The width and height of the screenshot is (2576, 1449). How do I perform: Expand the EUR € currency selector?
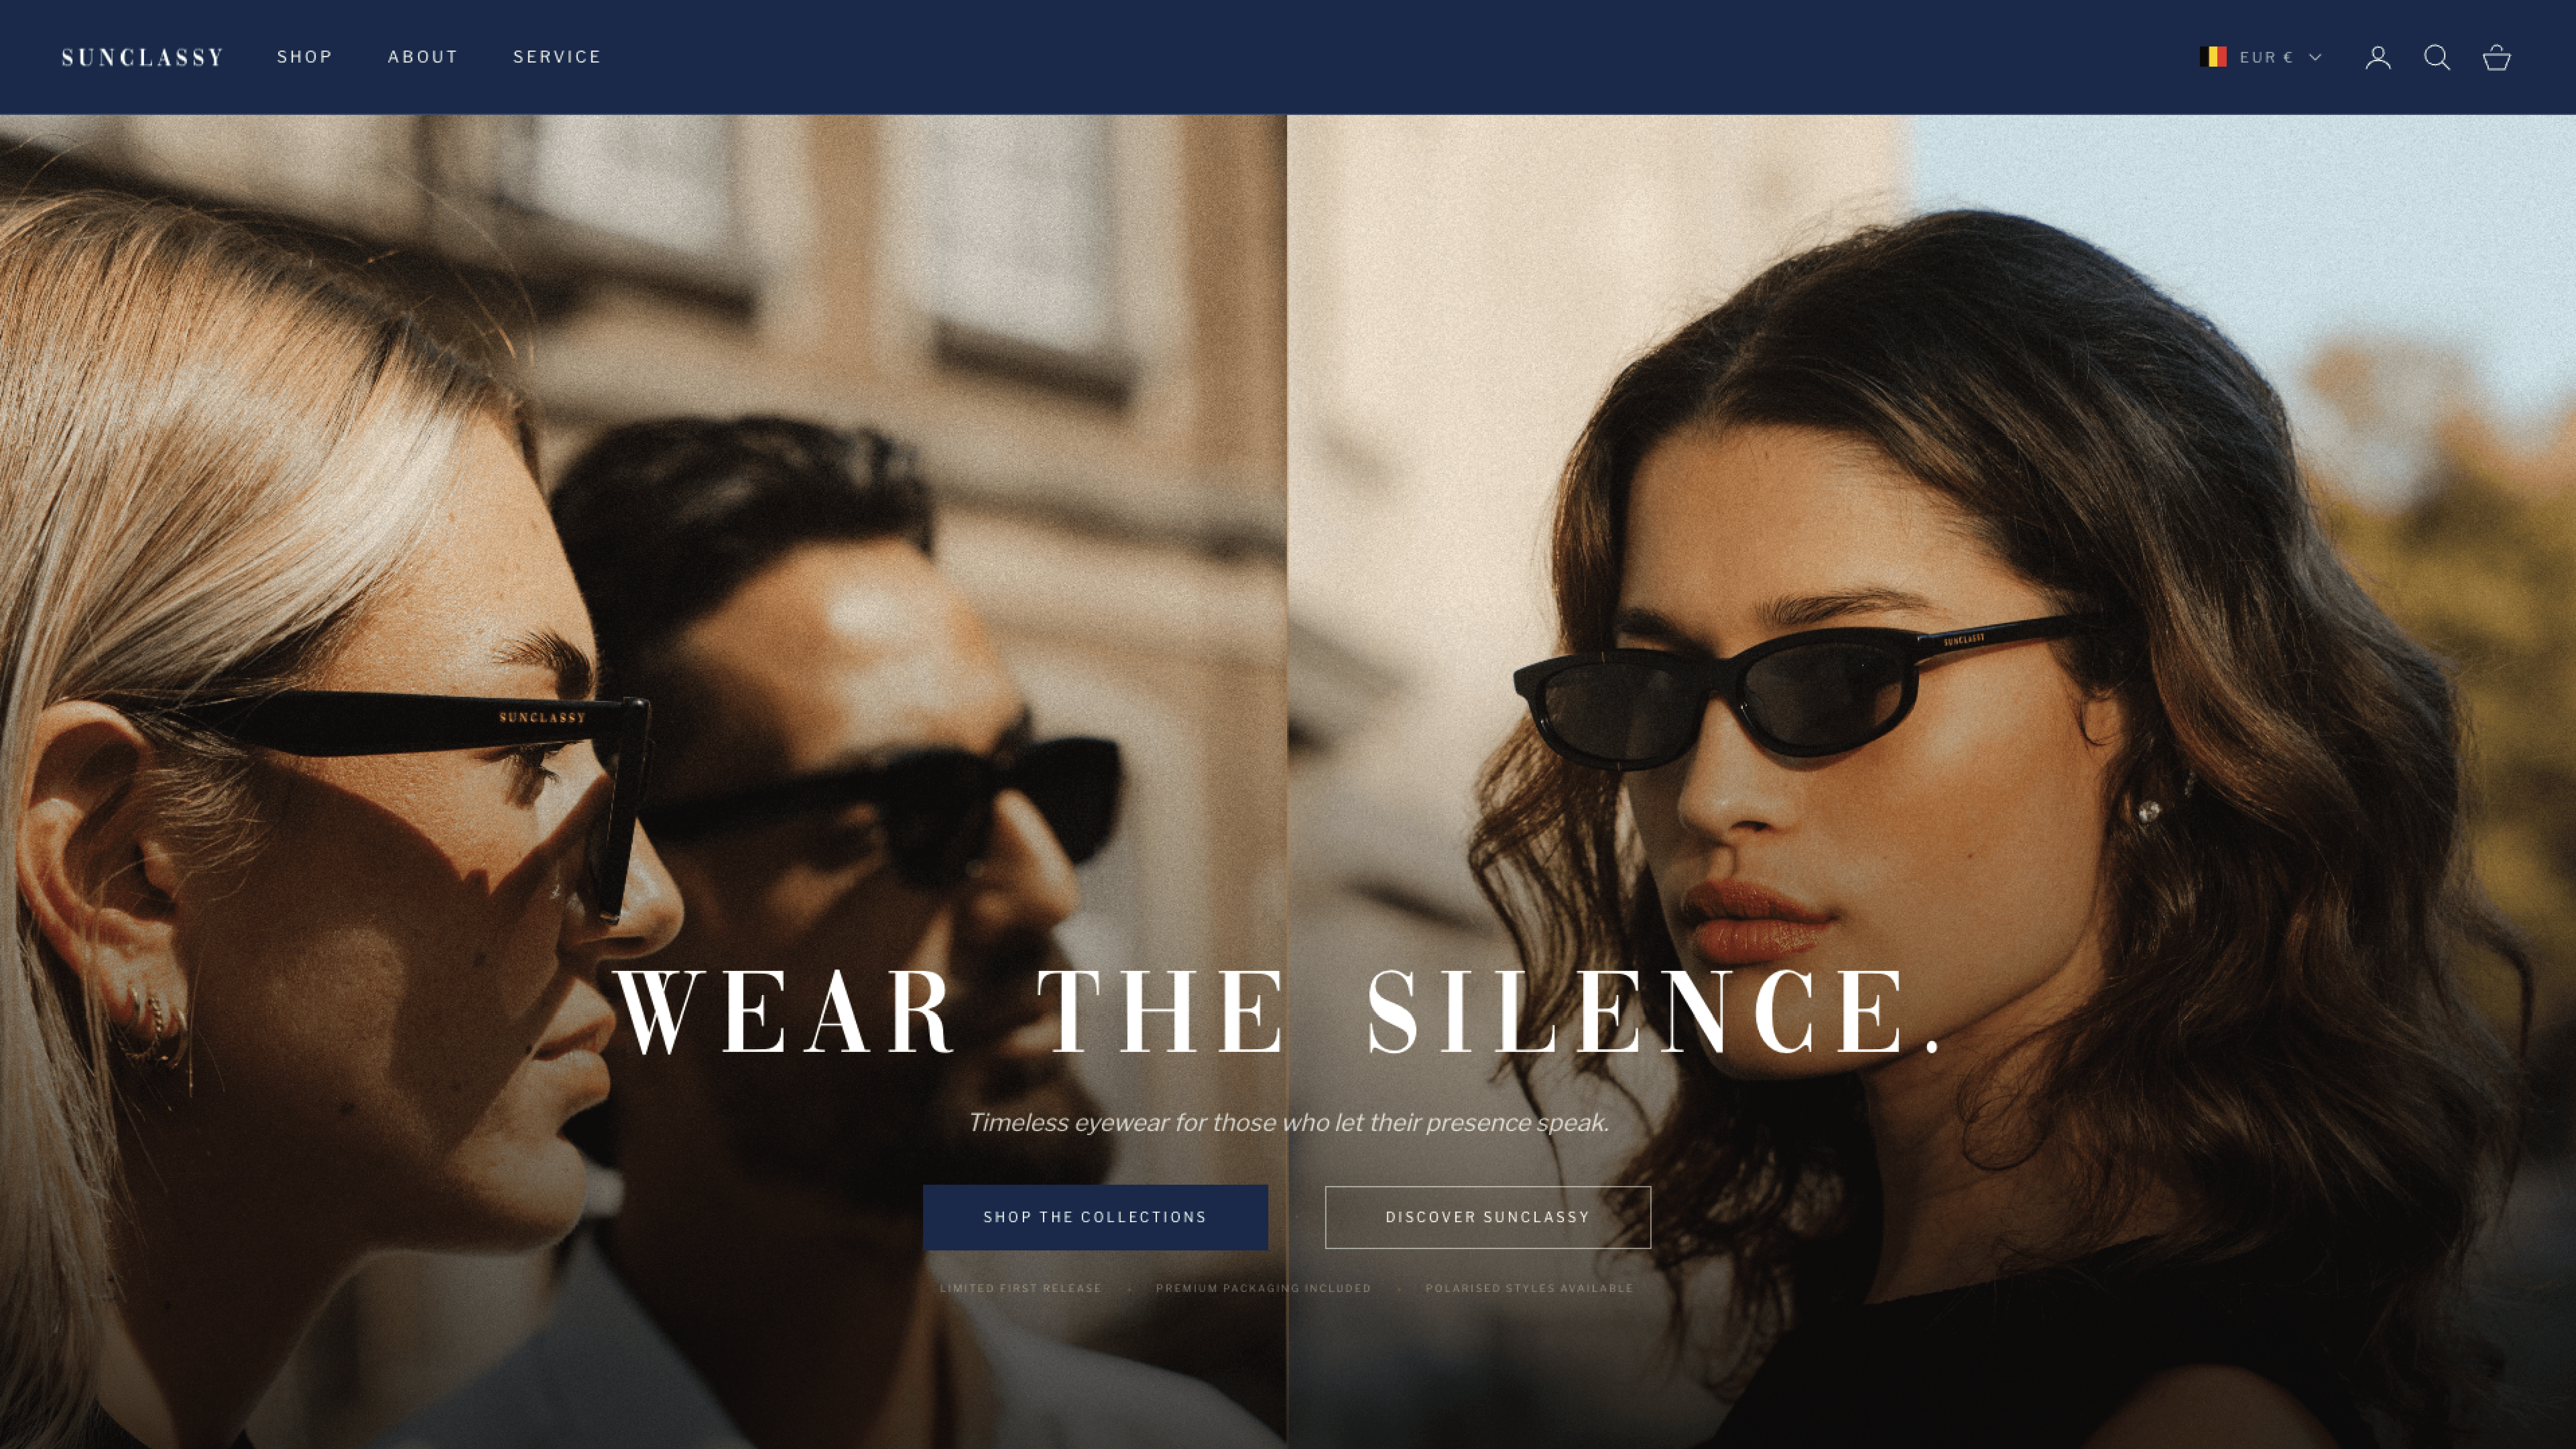click(2261, 57)
